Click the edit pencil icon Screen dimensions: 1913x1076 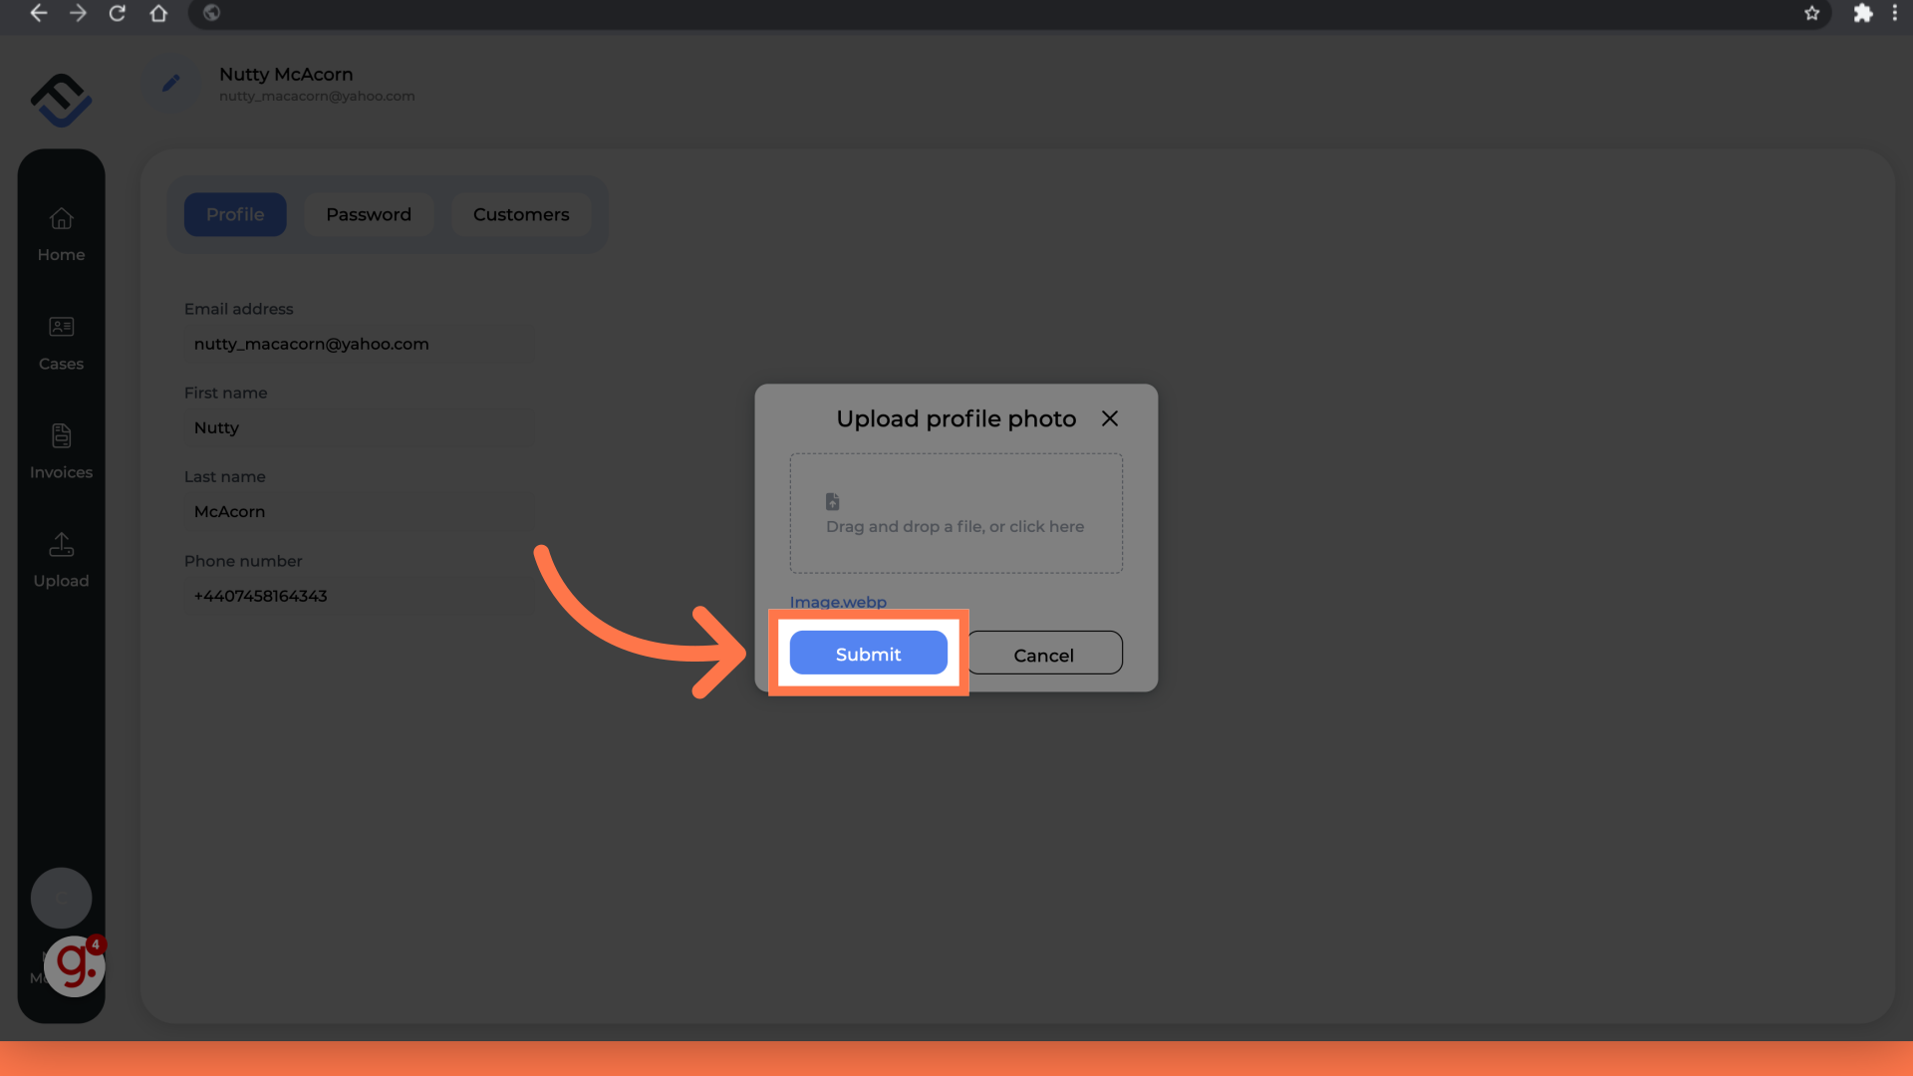pos(170,83)
